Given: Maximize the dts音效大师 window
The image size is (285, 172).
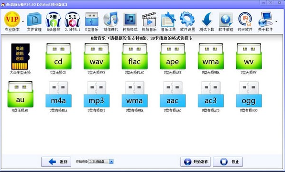Looking at the screenshot, I should [270, 3].
